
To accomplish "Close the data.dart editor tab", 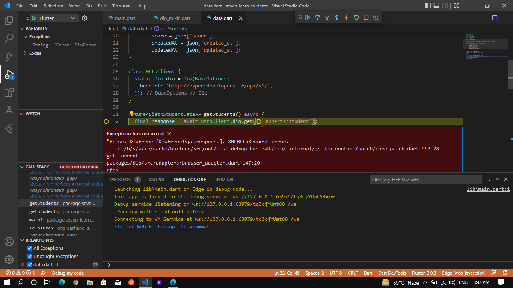I will point(241,18).
